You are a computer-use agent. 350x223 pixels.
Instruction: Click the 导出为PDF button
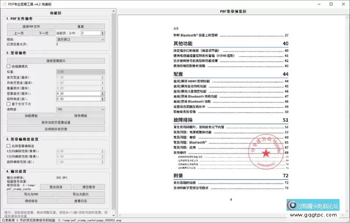click(x=31, y=194)
